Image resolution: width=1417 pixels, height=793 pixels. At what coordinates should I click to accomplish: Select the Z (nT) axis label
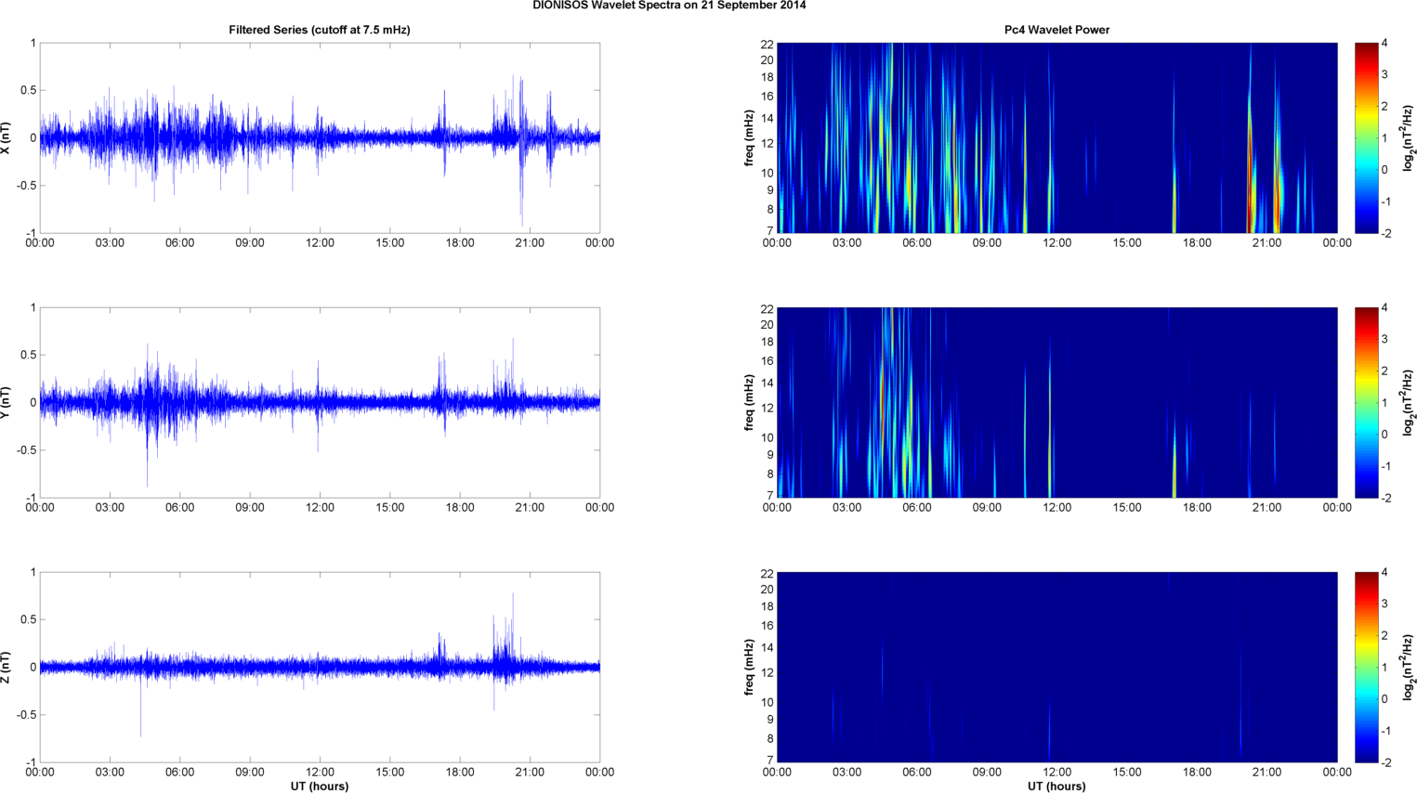(x=7, y=668)
